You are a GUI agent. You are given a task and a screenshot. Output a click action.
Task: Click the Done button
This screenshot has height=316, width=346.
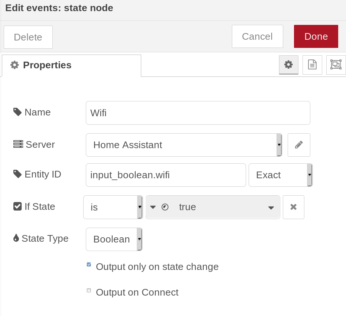tap(316, 36)
